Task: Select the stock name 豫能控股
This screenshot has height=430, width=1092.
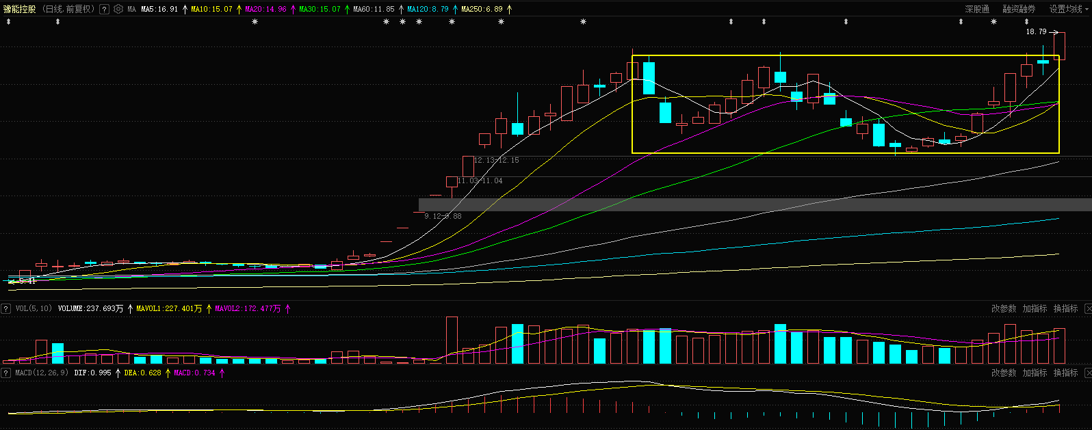Action: coord(20,9)
